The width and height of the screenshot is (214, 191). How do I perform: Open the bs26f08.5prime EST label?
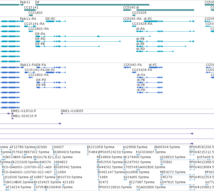pyautogui.click(x=135, y=147)
